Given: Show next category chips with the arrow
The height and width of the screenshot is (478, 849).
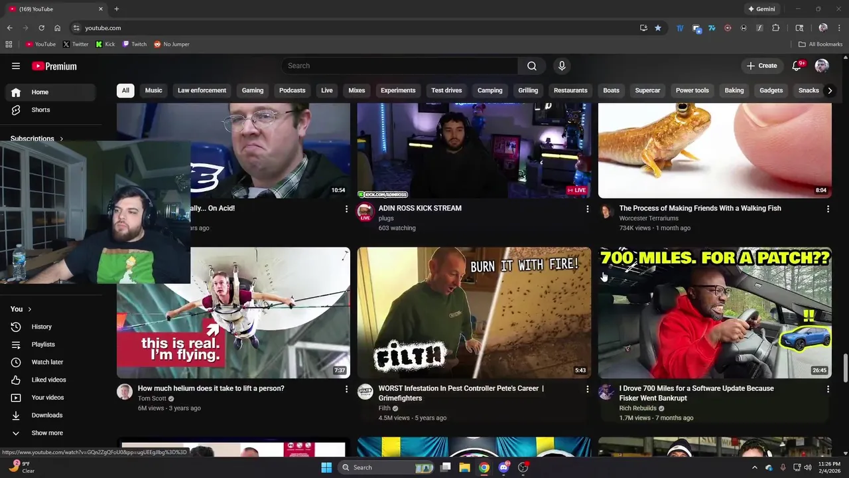Looking at the screenshot, I should (830, 90).
